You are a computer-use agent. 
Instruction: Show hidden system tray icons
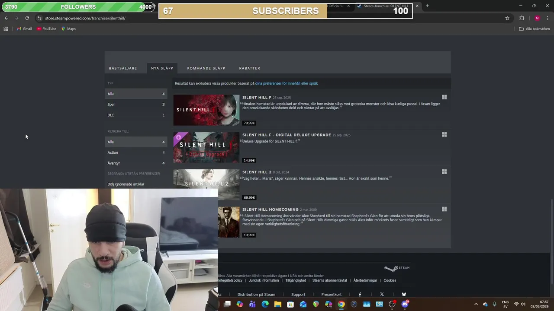476,305
